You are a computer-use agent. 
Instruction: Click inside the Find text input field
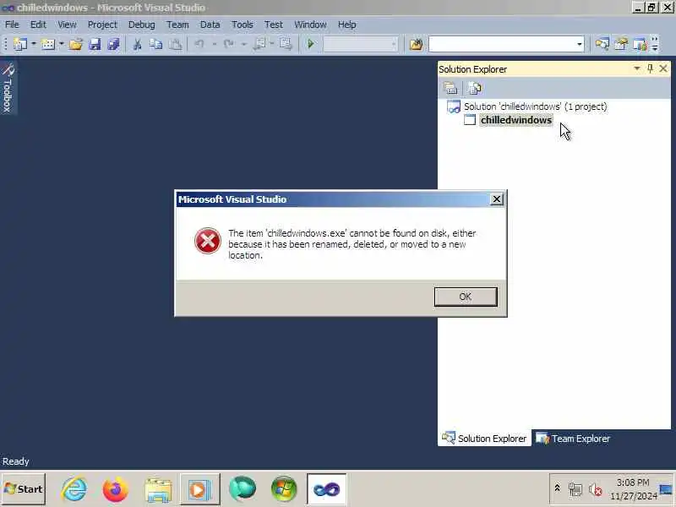[502, 44]
